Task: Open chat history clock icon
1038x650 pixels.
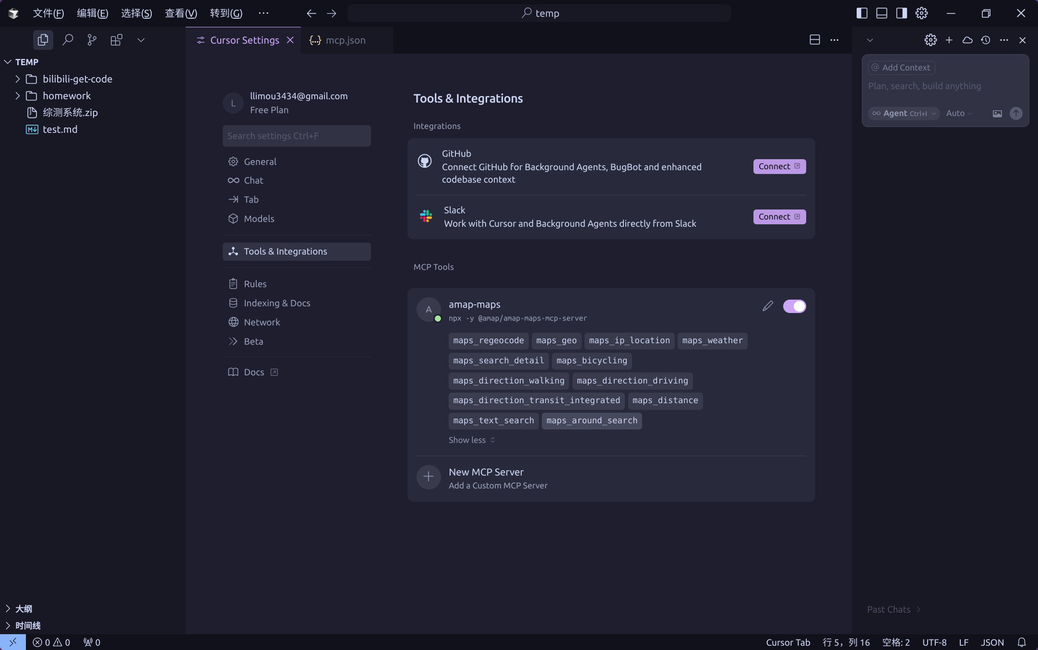Action: click(x=986, y=40)
